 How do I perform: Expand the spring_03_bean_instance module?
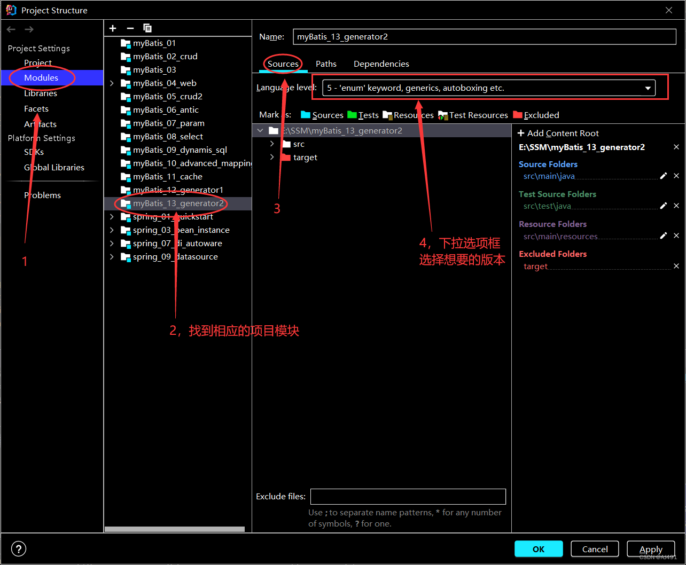coord(111,230)
